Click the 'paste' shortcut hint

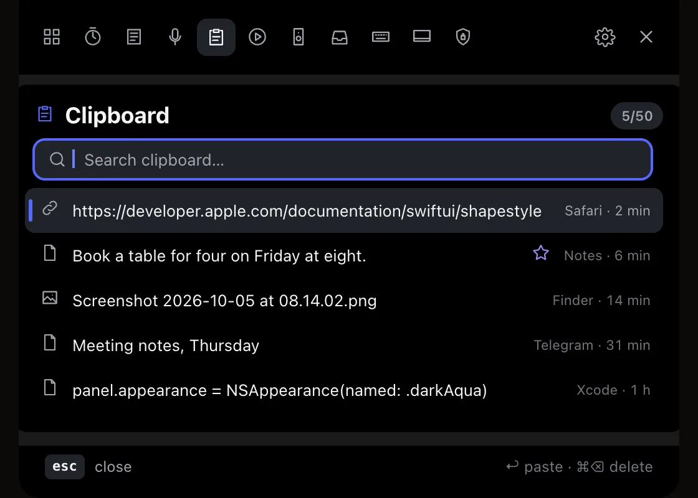point(535,467)
